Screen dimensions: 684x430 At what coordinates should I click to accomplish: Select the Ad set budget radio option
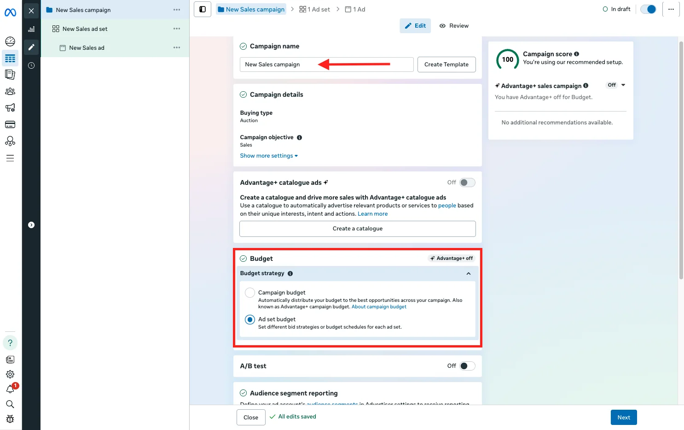[x=250, y=319]
